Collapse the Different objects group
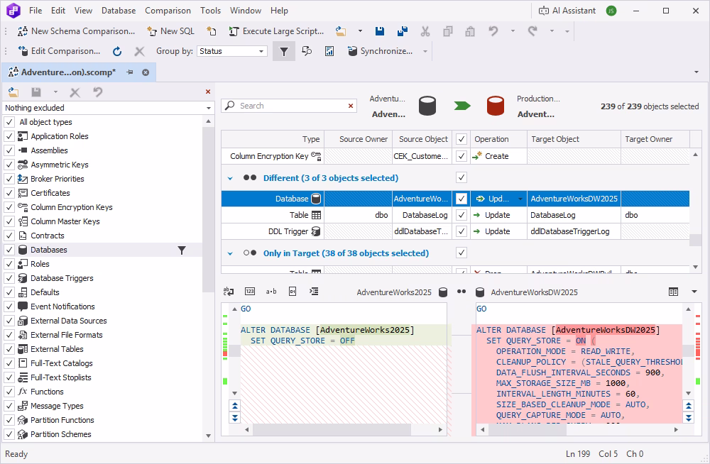This screenshot has width=710, height=464. tap(230, 178)
